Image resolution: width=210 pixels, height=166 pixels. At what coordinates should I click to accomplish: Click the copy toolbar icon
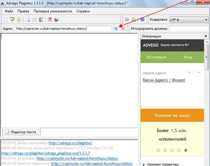34,20
